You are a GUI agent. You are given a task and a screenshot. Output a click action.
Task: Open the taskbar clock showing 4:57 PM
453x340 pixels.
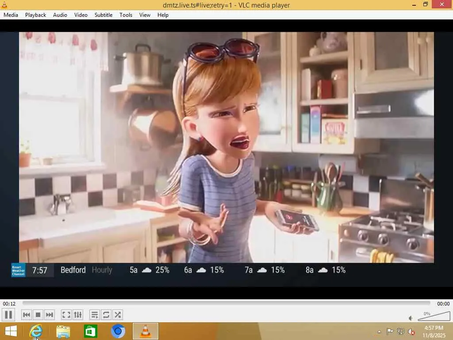click(x=434, y=332)
